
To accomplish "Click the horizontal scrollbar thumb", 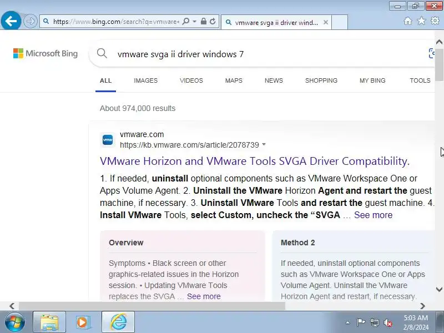I will (152, 306).
